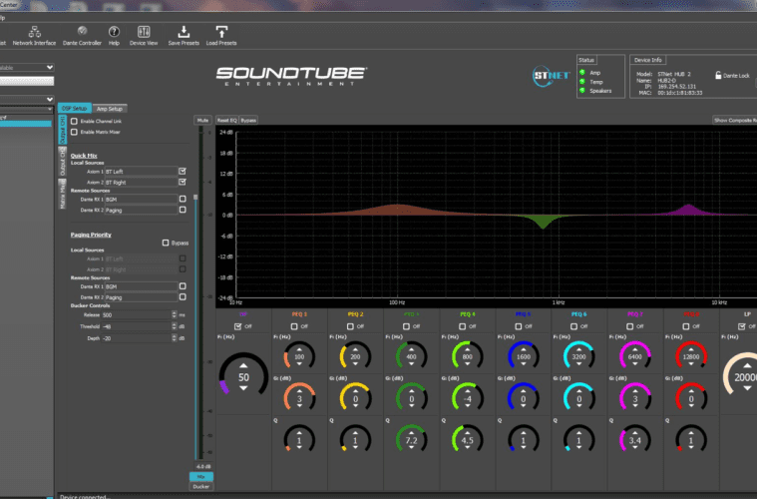Click the green Speakers status indicator
The width and height of the screenshot is (757, 499).
pos(582,91)
